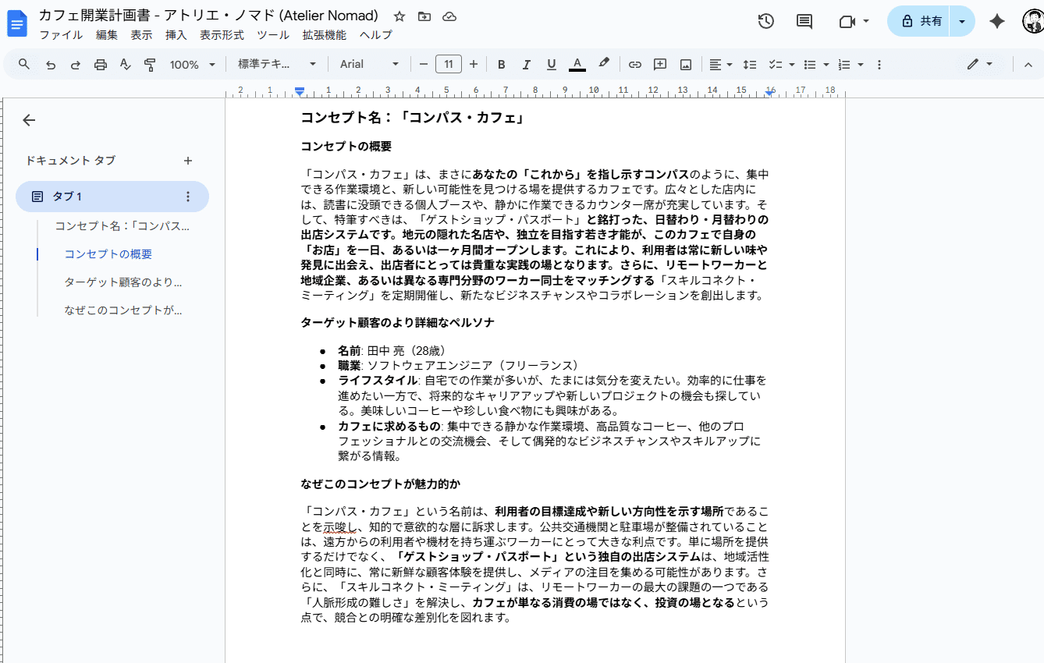
Task: Hide the menus with chevron
Action: tap(1028, 64)
